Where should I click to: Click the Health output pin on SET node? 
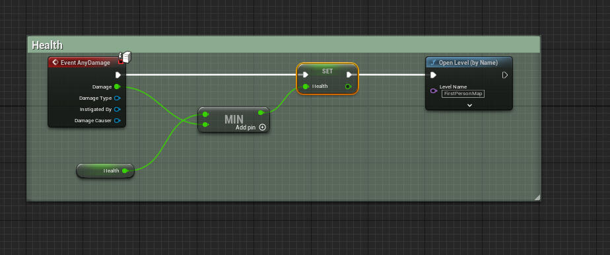348,87
